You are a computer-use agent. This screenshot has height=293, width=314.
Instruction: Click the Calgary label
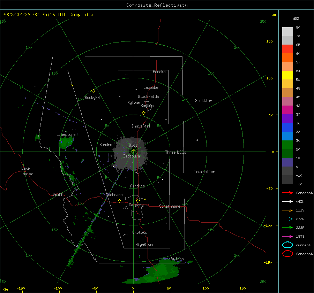coord(136,205)
